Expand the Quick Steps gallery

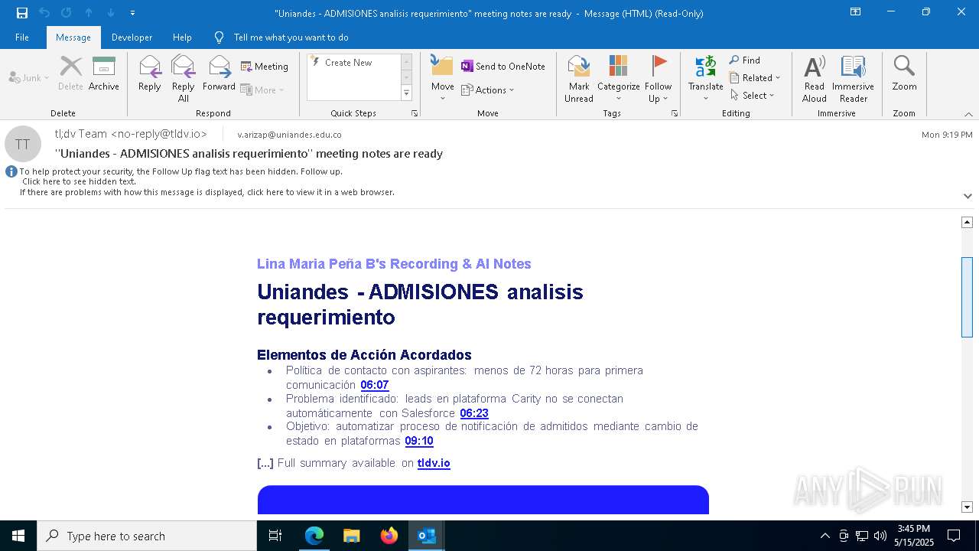(406, 93)
